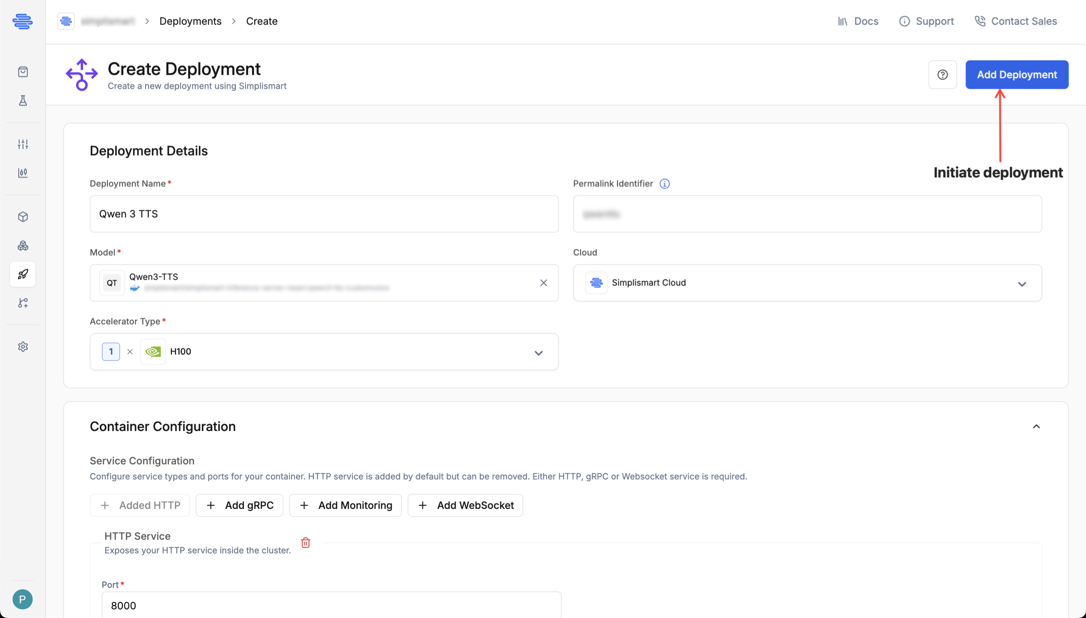Collapse the Container Configuration section
This screenshot has height=618, width=1086.
tap(1036, 427)
